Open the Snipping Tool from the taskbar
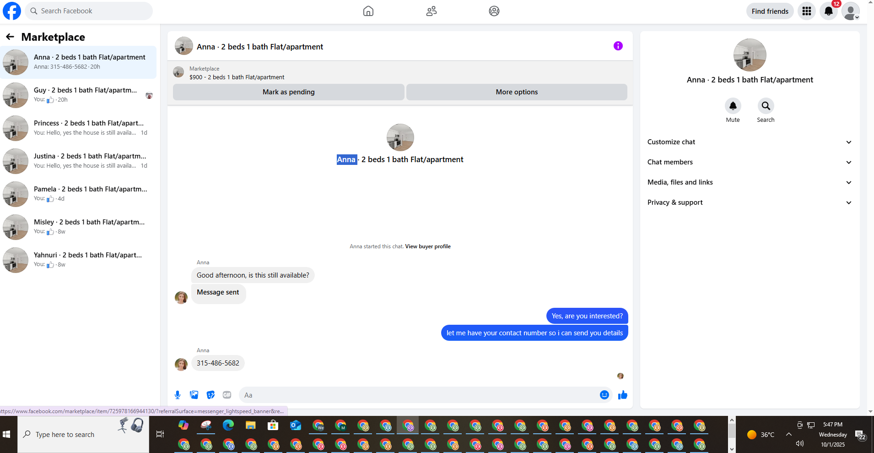The image size is (874, 453). click(206, 426)
